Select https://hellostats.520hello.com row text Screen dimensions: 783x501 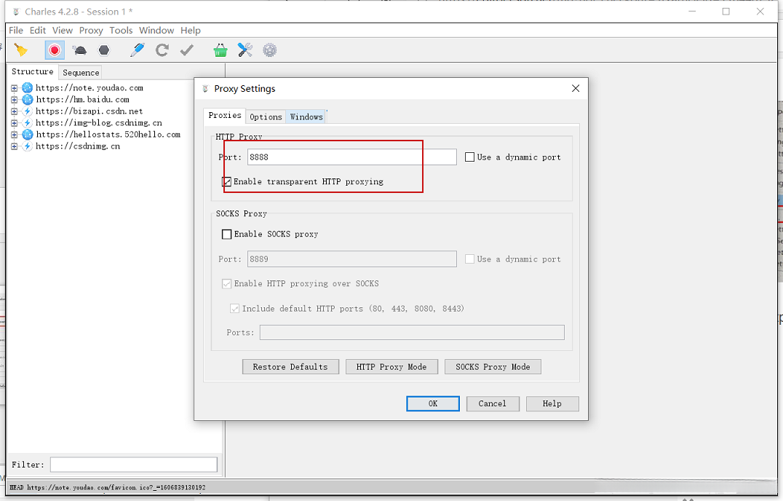(x=108, y=135)
